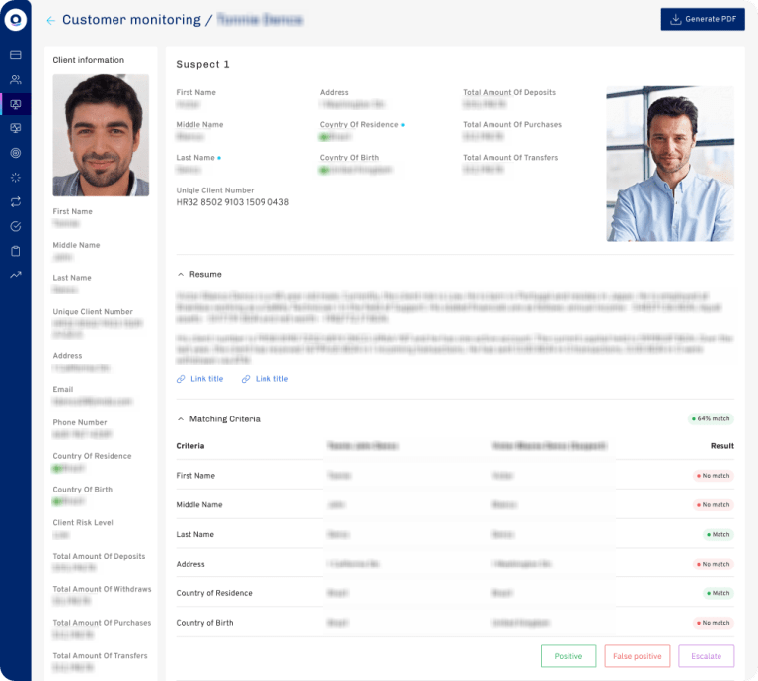Click the Customer monitoring breadcrumb
758x681 pixels.
click(x=131, y=20)
